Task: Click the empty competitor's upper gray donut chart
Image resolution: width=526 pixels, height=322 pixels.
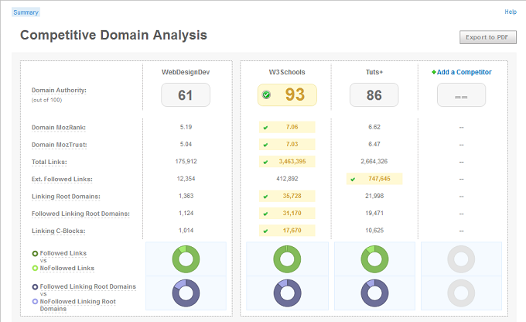Action: [461, 259]
